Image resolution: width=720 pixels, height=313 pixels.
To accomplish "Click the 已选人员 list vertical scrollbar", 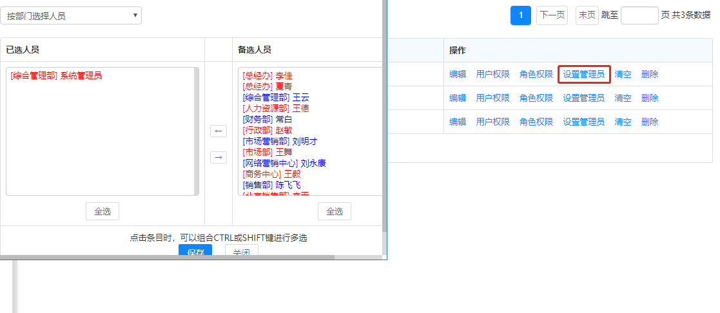I will point(196,131).
